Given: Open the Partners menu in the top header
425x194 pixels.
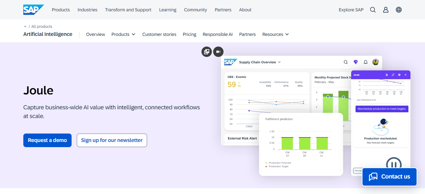Looking at the screenshot, I should pyautogui.click(x=223, y=10).
